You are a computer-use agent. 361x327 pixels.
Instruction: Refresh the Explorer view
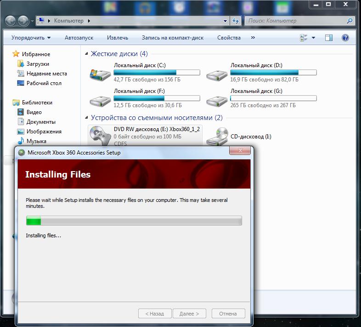(236, 21)
